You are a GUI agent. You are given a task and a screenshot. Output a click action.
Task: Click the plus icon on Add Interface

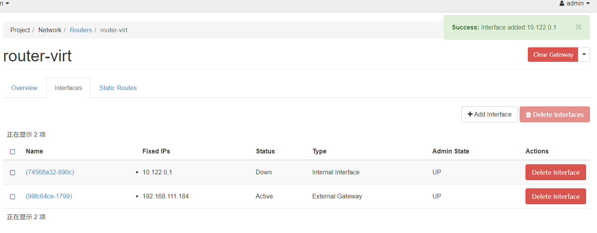(x=470, y=114)
